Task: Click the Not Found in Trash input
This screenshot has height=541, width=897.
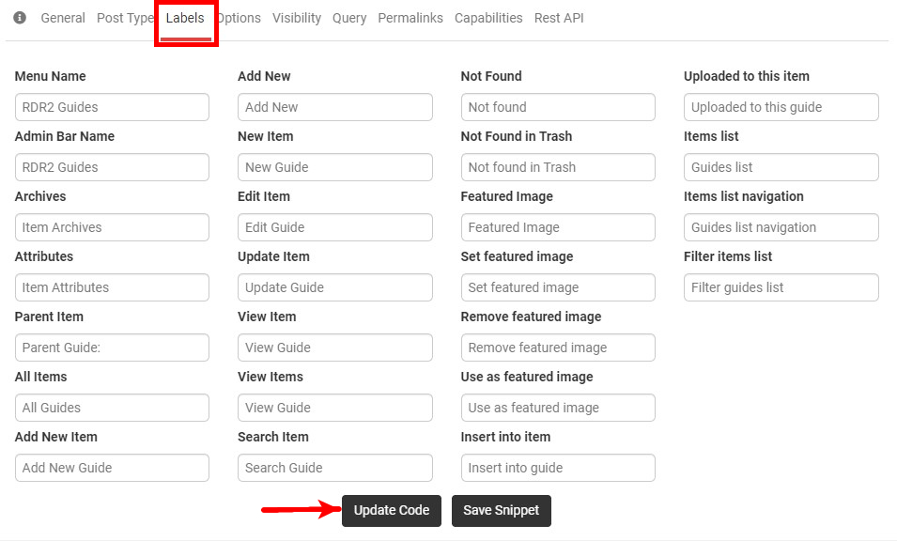Action: (x=558, y=166)
